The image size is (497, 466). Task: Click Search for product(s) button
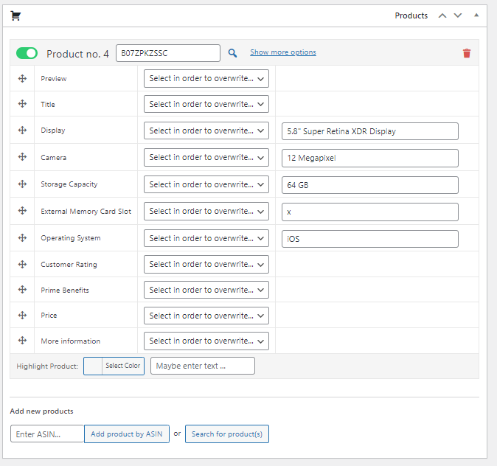[227, 434]
